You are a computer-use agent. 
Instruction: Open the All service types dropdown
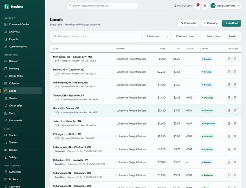pyautogui.click(x=187, y=36)
